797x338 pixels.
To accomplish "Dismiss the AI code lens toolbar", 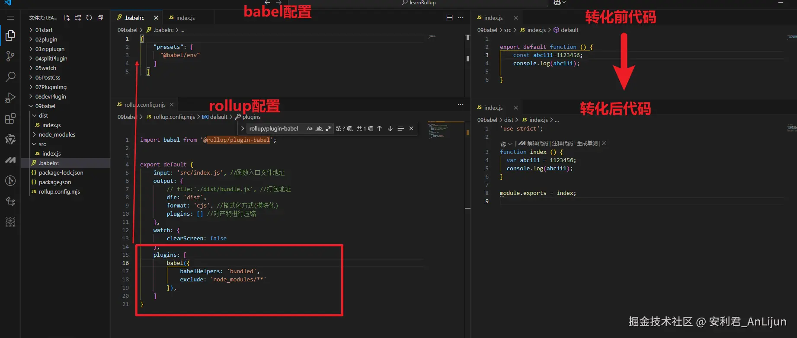I will 604,143.
